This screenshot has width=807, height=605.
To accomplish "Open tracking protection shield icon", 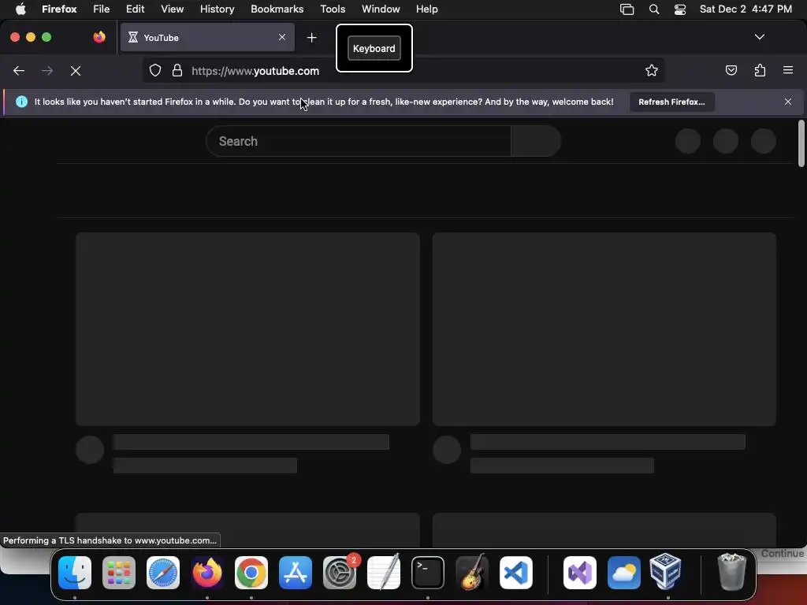I will click(155, 70).
